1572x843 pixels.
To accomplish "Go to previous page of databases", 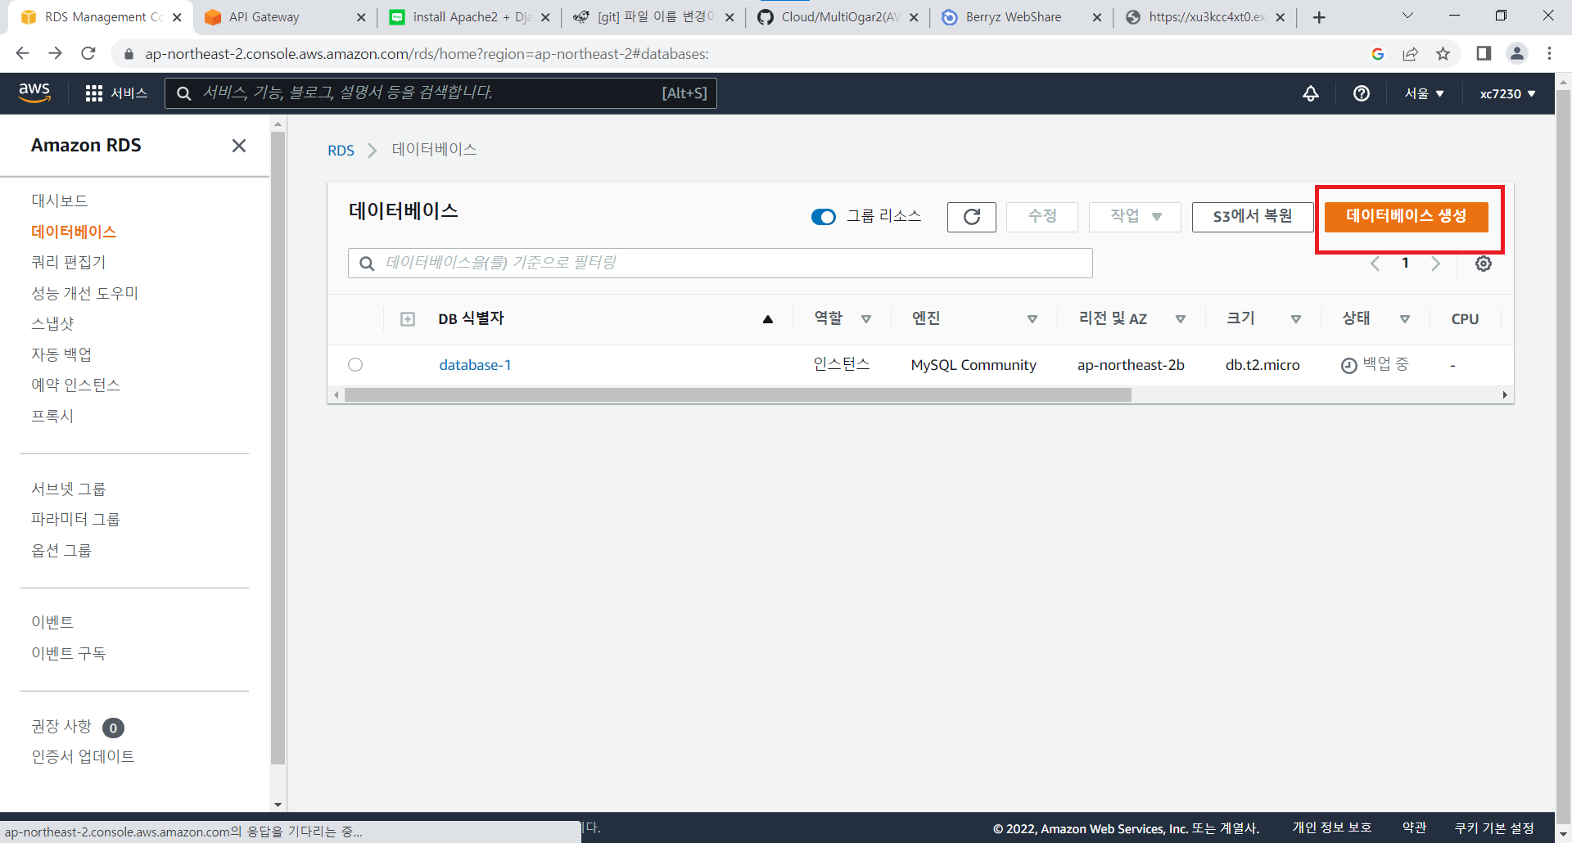I will pos(1375,264).
